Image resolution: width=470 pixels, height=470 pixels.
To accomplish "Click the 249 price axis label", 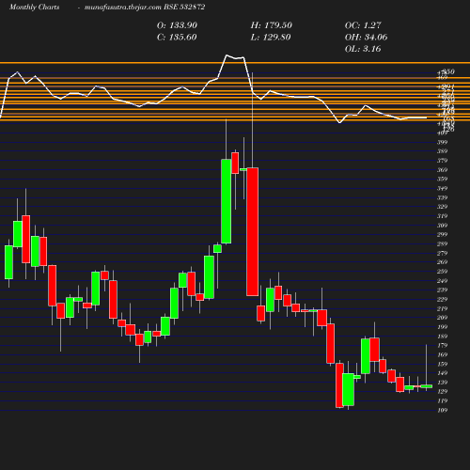I will tap(442, 281).
